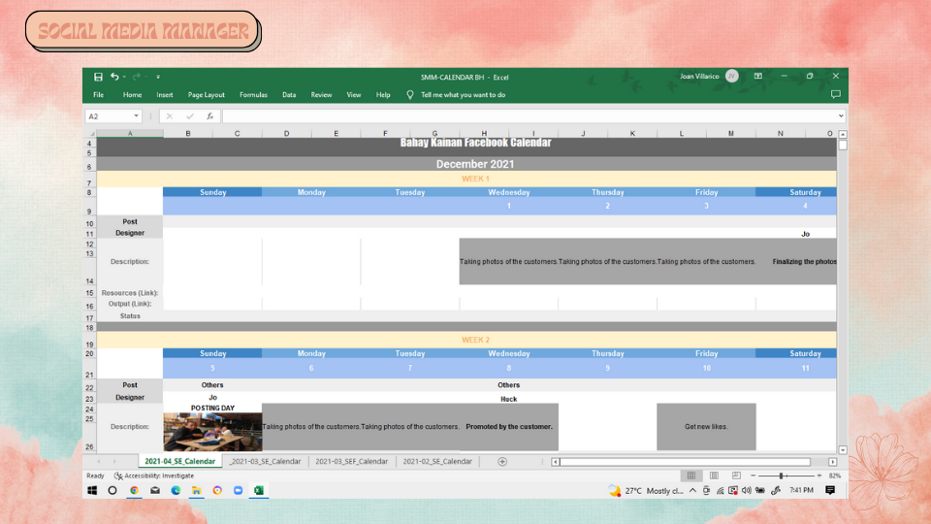Switch to the Home ribbon tab
This screenshot has width=931, height=524.
click(133, 94)
